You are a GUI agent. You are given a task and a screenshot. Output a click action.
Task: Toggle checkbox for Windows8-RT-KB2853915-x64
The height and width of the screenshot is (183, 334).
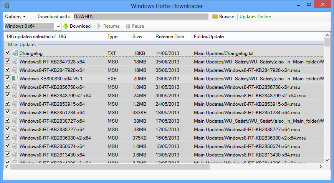[7, 103]
